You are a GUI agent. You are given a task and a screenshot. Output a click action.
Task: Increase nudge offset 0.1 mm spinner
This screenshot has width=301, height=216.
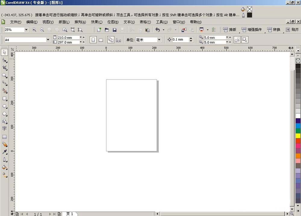pyautogui.click(x=191, y=39)
